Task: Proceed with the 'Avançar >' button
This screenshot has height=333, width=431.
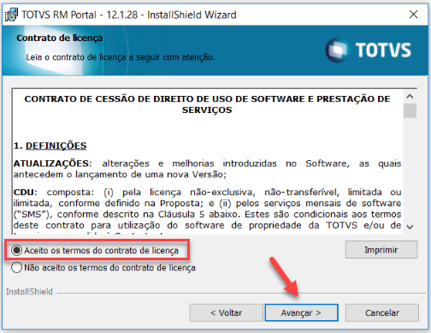Action: 301,312
